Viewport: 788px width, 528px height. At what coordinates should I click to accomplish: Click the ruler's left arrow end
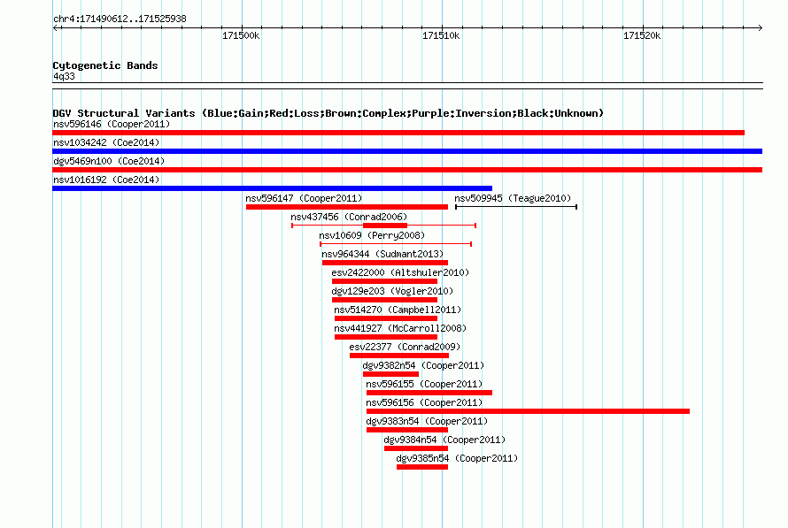pyautogui.click(x=55, y=27)
